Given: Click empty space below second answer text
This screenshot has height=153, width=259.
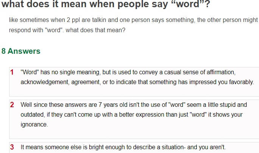Looking at the screenshot, I should tap(134, 134).
